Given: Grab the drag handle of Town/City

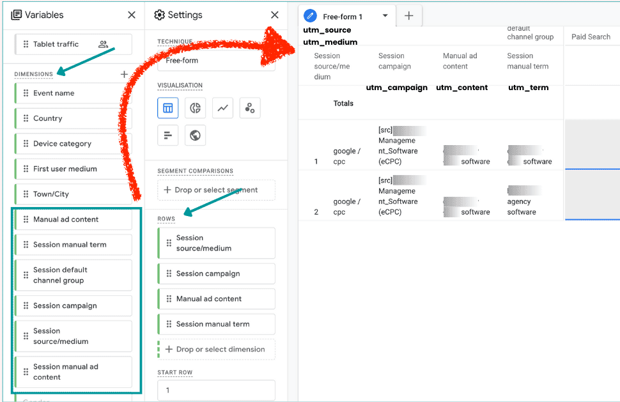Looking at the screenshot, I should pos(26,194).
